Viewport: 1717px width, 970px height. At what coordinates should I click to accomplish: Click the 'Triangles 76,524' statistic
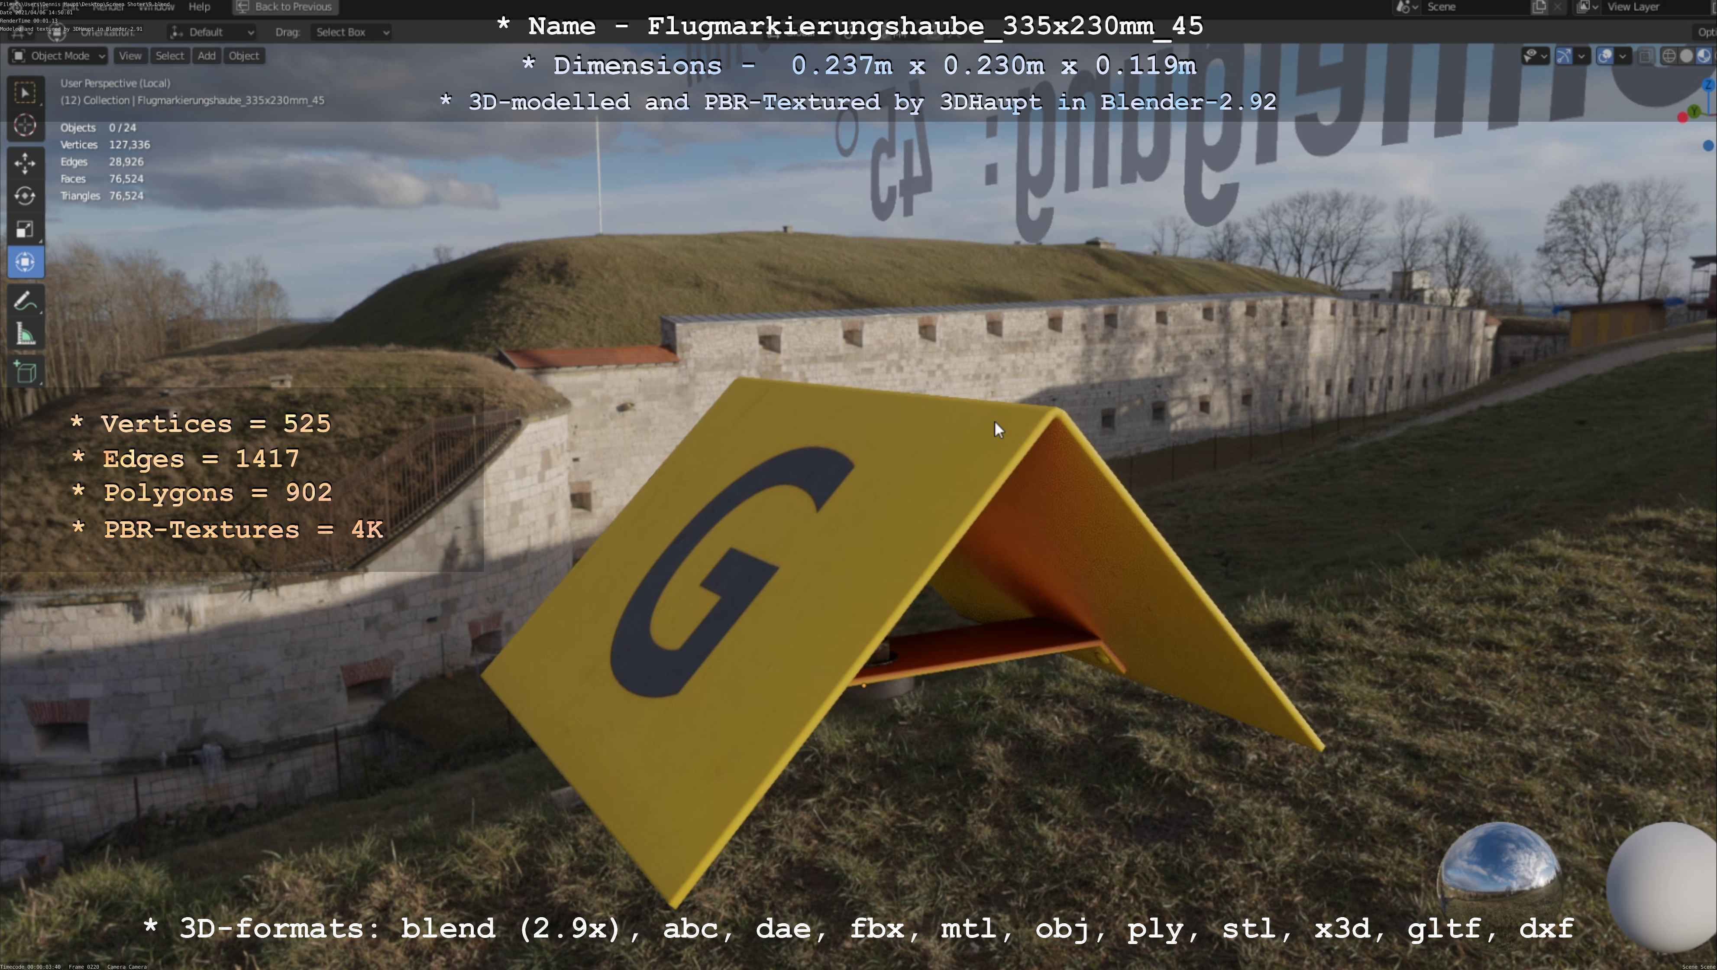pos(102,196)
